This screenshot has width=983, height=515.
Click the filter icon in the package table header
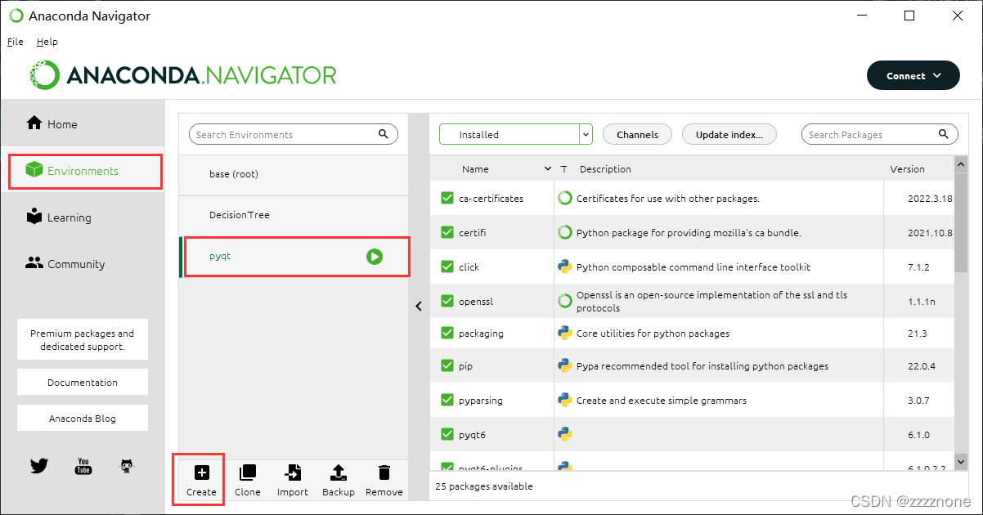564,169
